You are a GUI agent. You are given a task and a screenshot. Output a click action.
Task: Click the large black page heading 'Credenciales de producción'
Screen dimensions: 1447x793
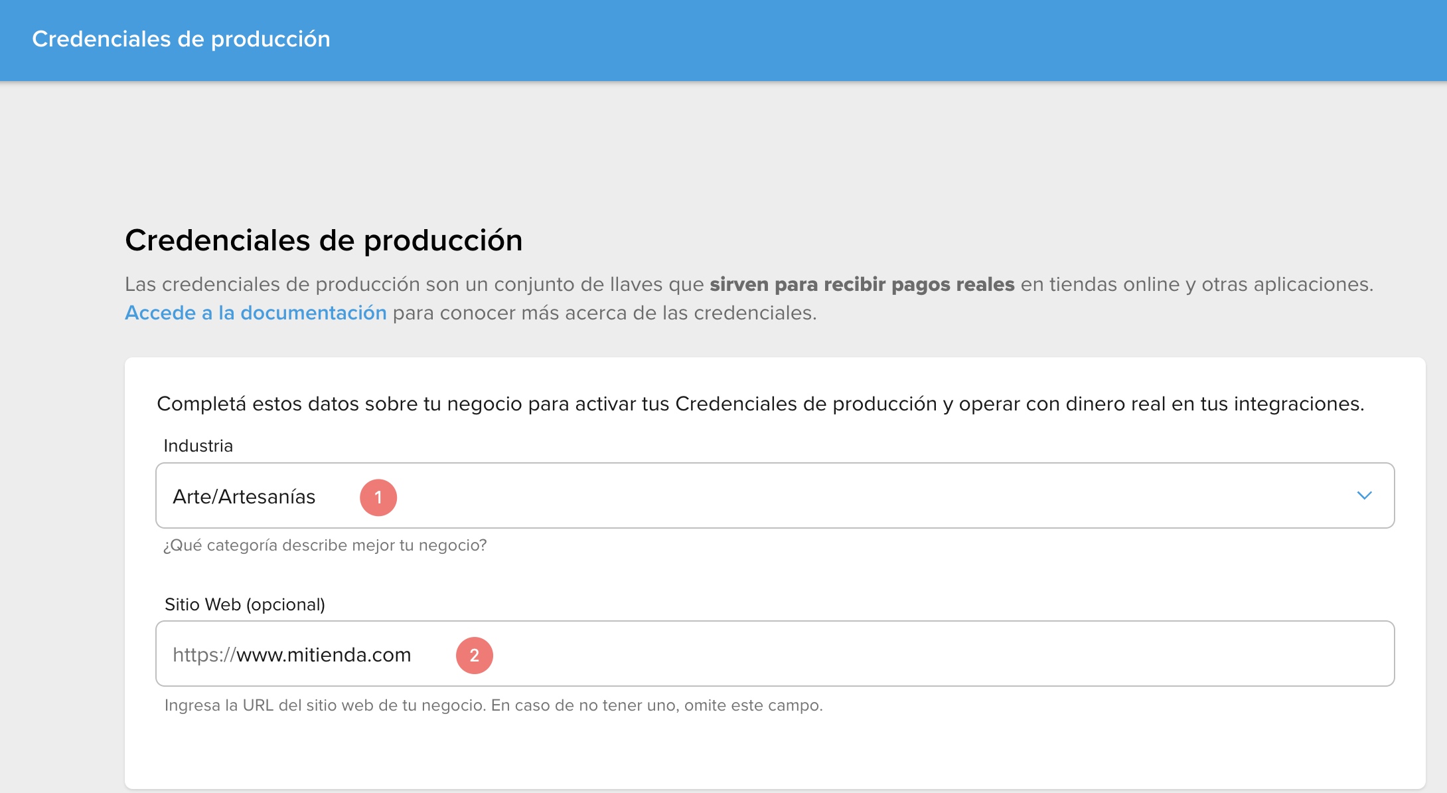click(323, 240)
